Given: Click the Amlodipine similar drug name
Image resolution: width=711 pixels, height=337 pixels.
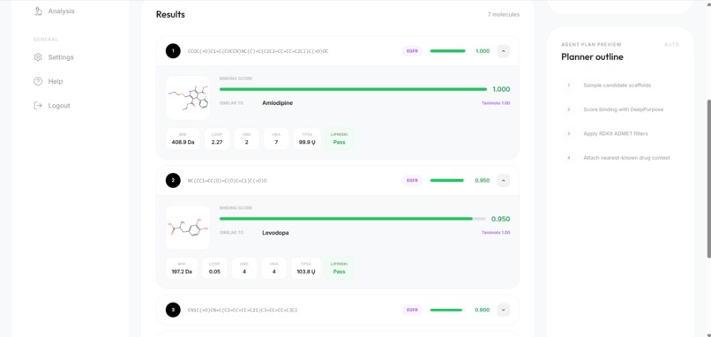Looking at the screenshot, I should point(277,103).
